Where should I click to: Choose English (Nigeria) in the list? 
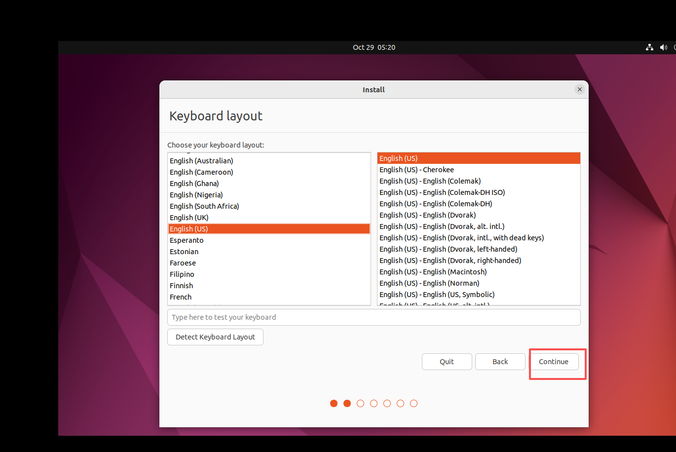[x=269, y=195]
